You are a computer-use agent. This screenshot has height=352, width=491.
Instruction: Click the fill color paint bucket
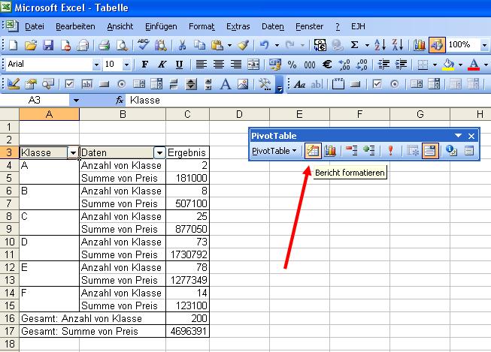point(448,65)
